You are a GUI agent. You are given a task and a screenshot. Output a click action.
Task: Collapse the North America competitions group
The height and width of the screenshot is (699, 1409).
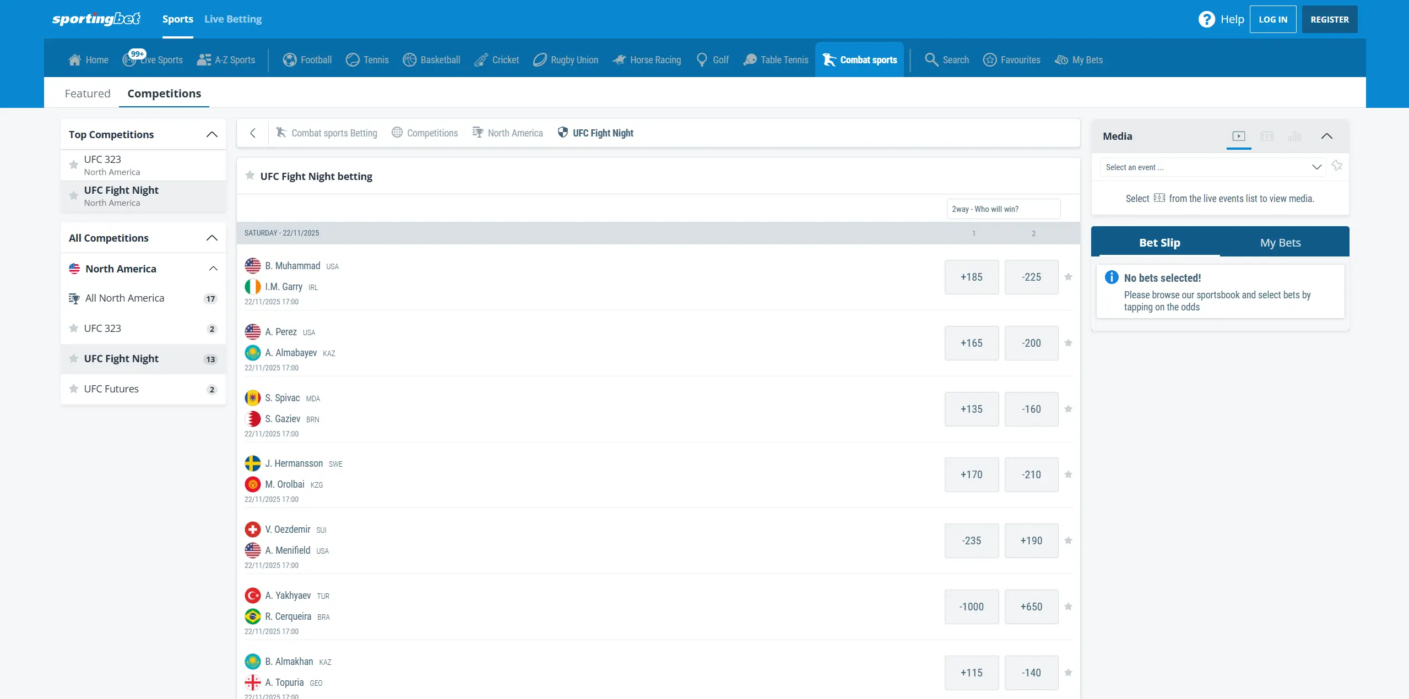(x=213, y=269)
